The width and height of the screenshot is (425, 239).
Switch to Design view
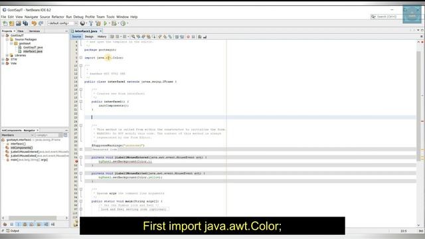click(89, 37)
